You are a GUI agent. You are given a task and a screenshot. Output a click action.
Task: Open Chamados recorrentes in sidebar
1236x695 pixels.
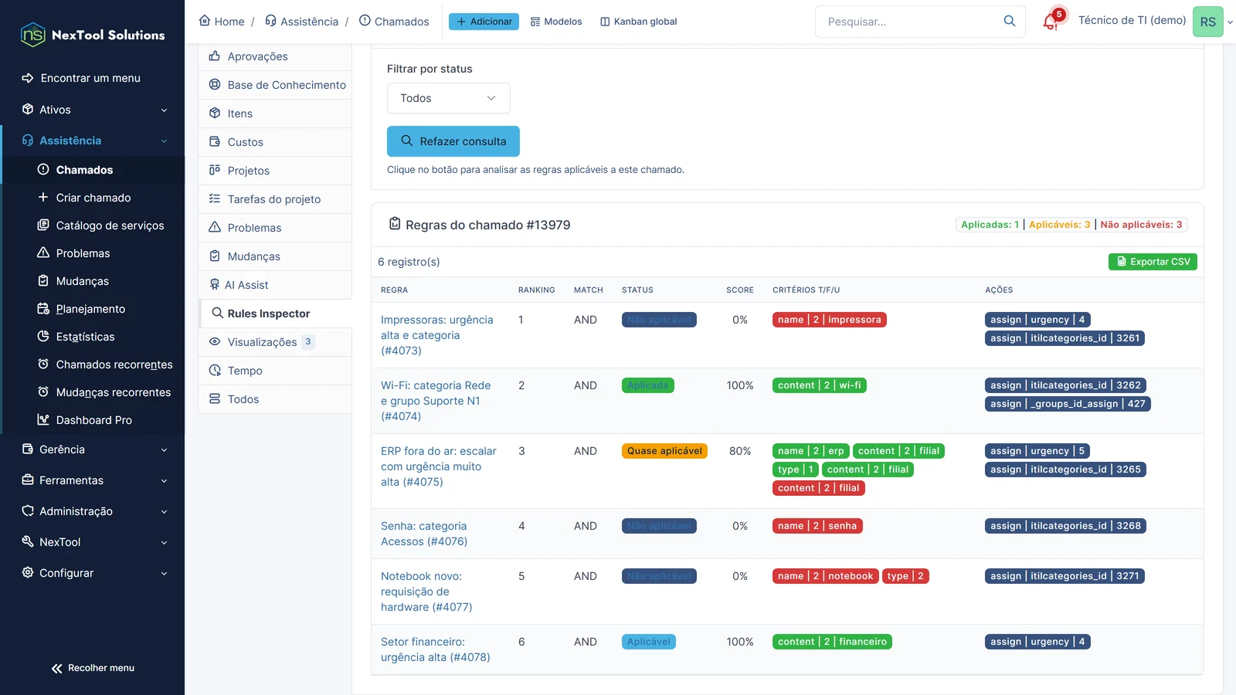114,364
